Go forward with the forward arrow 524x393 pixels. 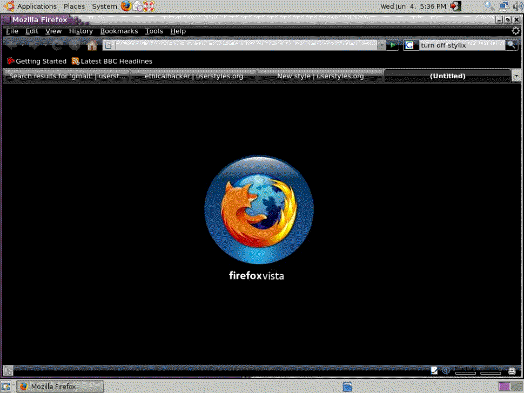click(33, 45)
